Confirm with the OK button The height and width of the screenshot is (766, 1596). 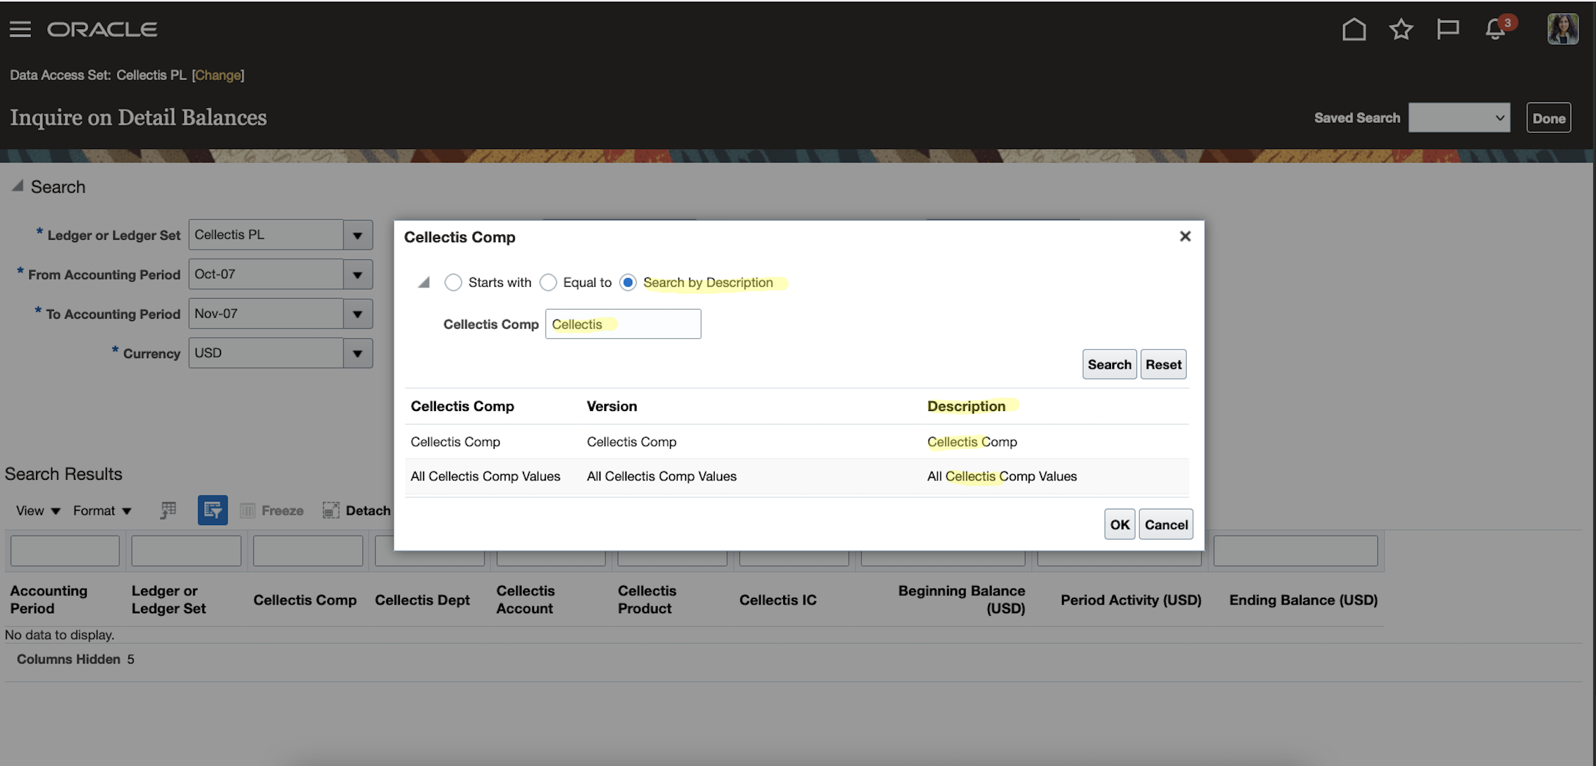[1120, 525]
